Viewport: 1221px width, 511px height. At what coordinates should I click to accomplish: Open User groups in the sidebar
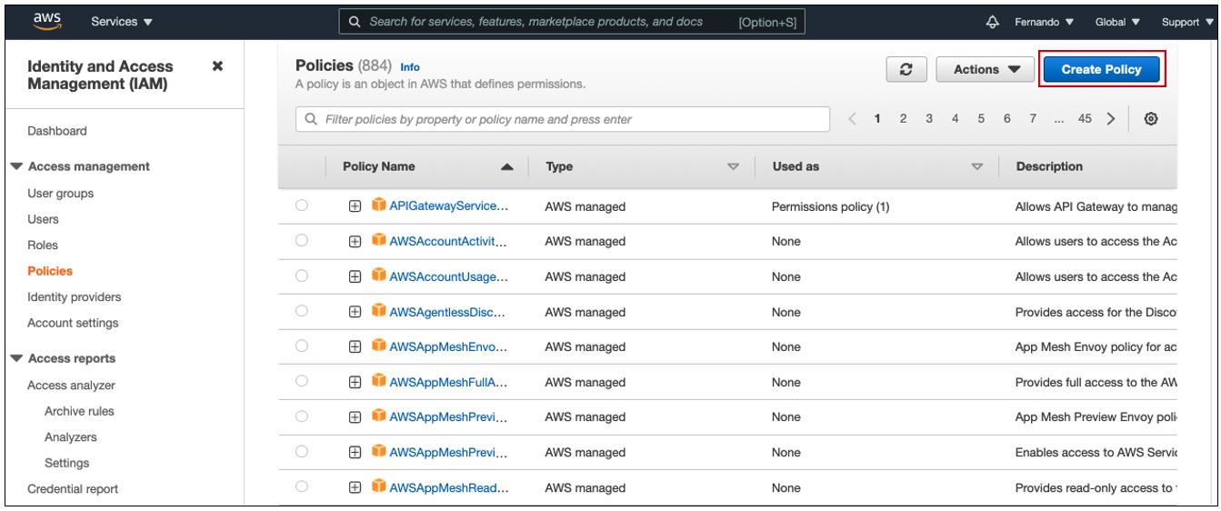pos(61,194)
